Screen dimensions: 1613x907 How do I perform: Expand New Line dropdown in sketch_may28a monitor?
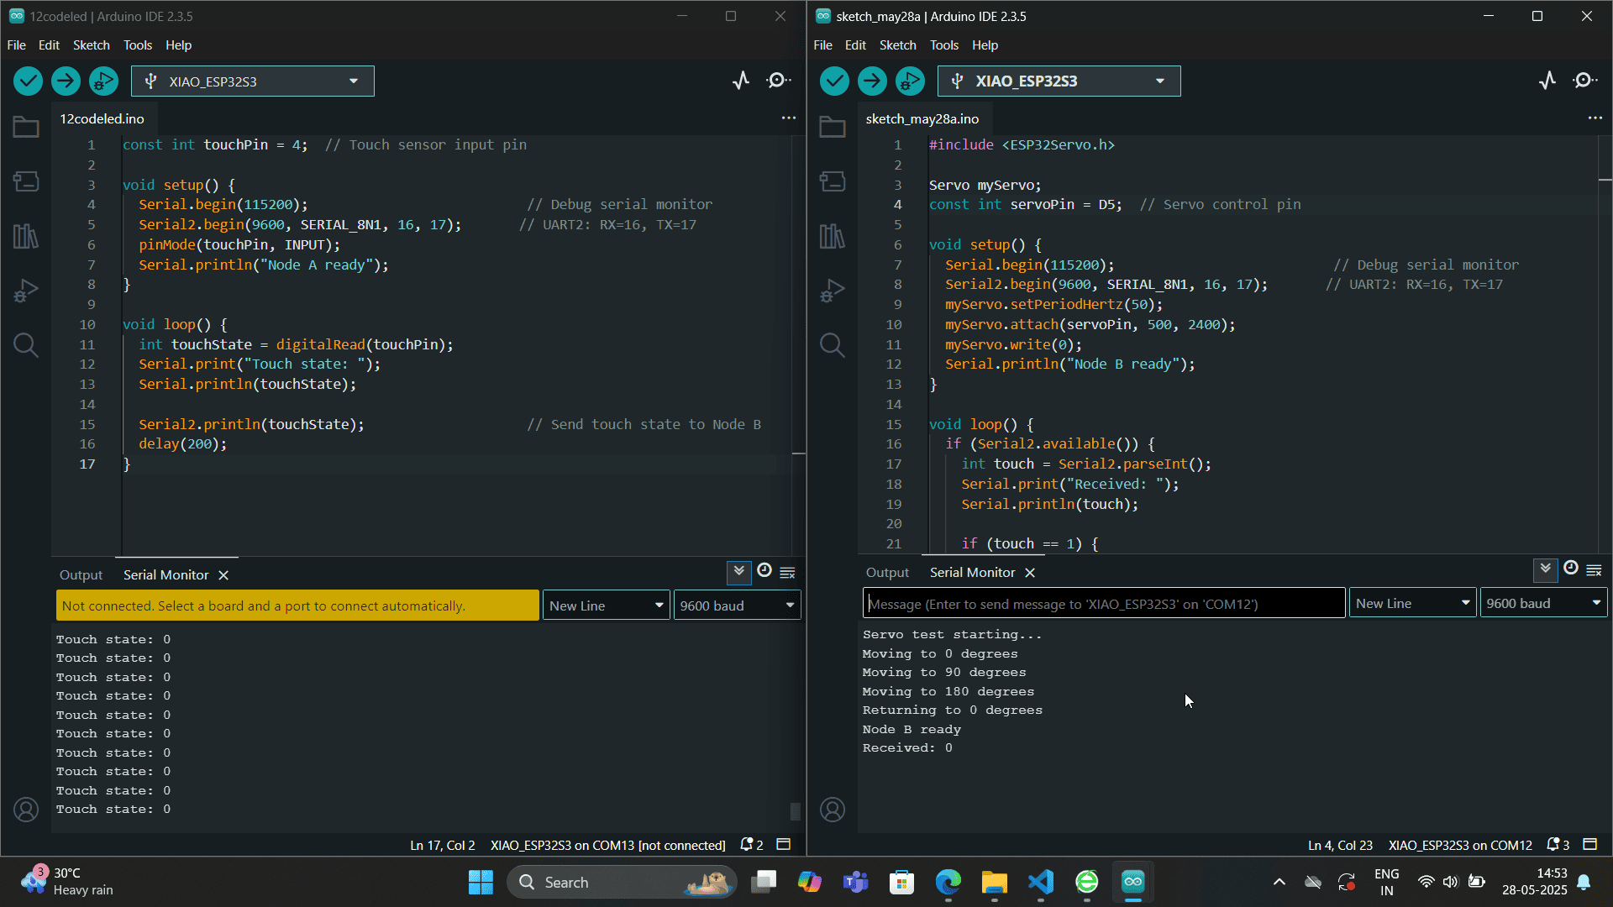pos(1413,603)
